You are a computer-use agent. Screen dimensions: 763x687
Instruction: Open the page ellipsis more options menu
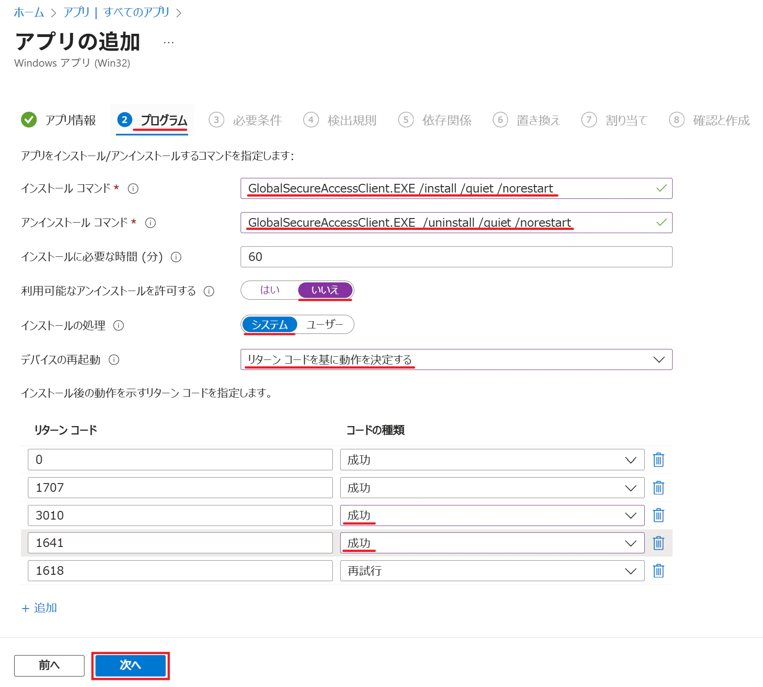tap(168, 42)
